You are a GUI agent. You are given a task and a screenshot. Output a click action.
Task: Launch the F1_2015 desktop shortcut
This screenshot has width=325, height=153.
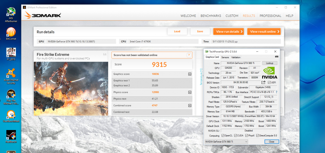[11, 55]
